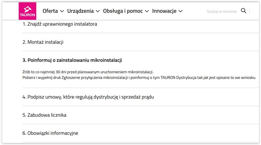
Task: Click the TAURON logo
Action: 28,11
